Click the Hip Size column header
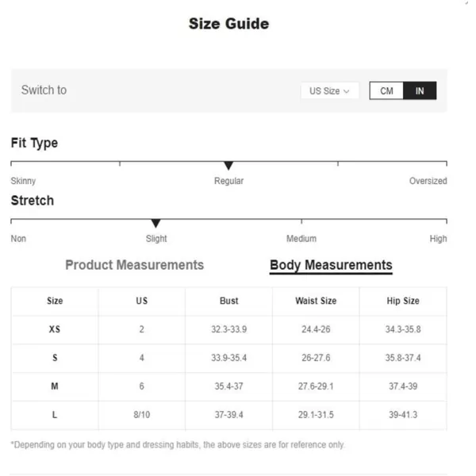Image resolution: width=476 pixels, height=476 pixels. point(403,301)
